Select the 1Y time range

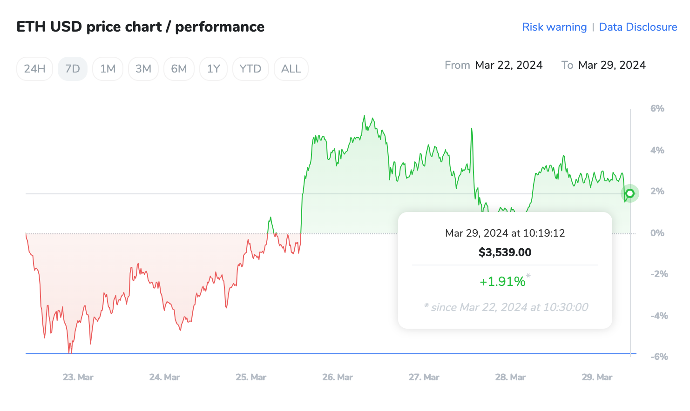click(213, 68)
